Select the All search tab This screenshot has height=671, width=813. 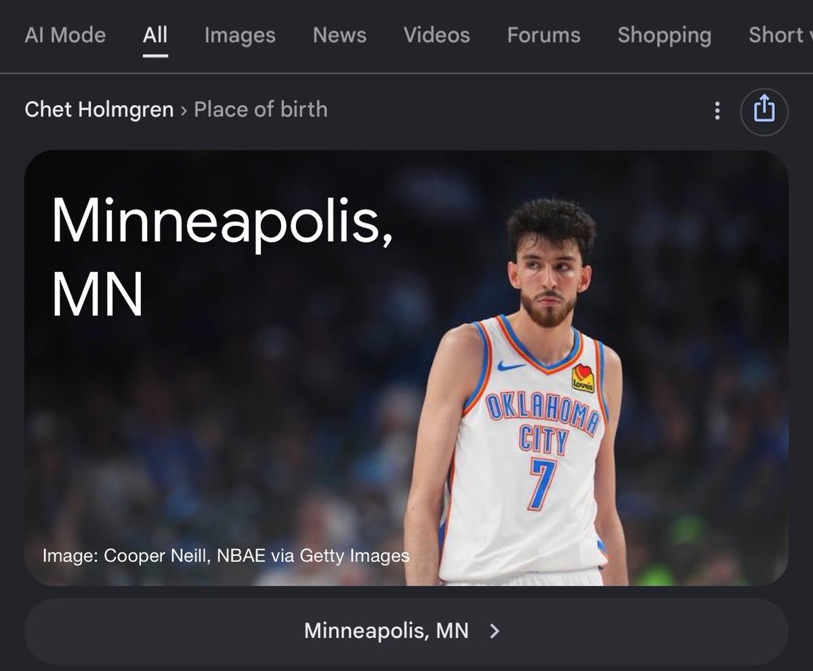(x=155, y=35)
